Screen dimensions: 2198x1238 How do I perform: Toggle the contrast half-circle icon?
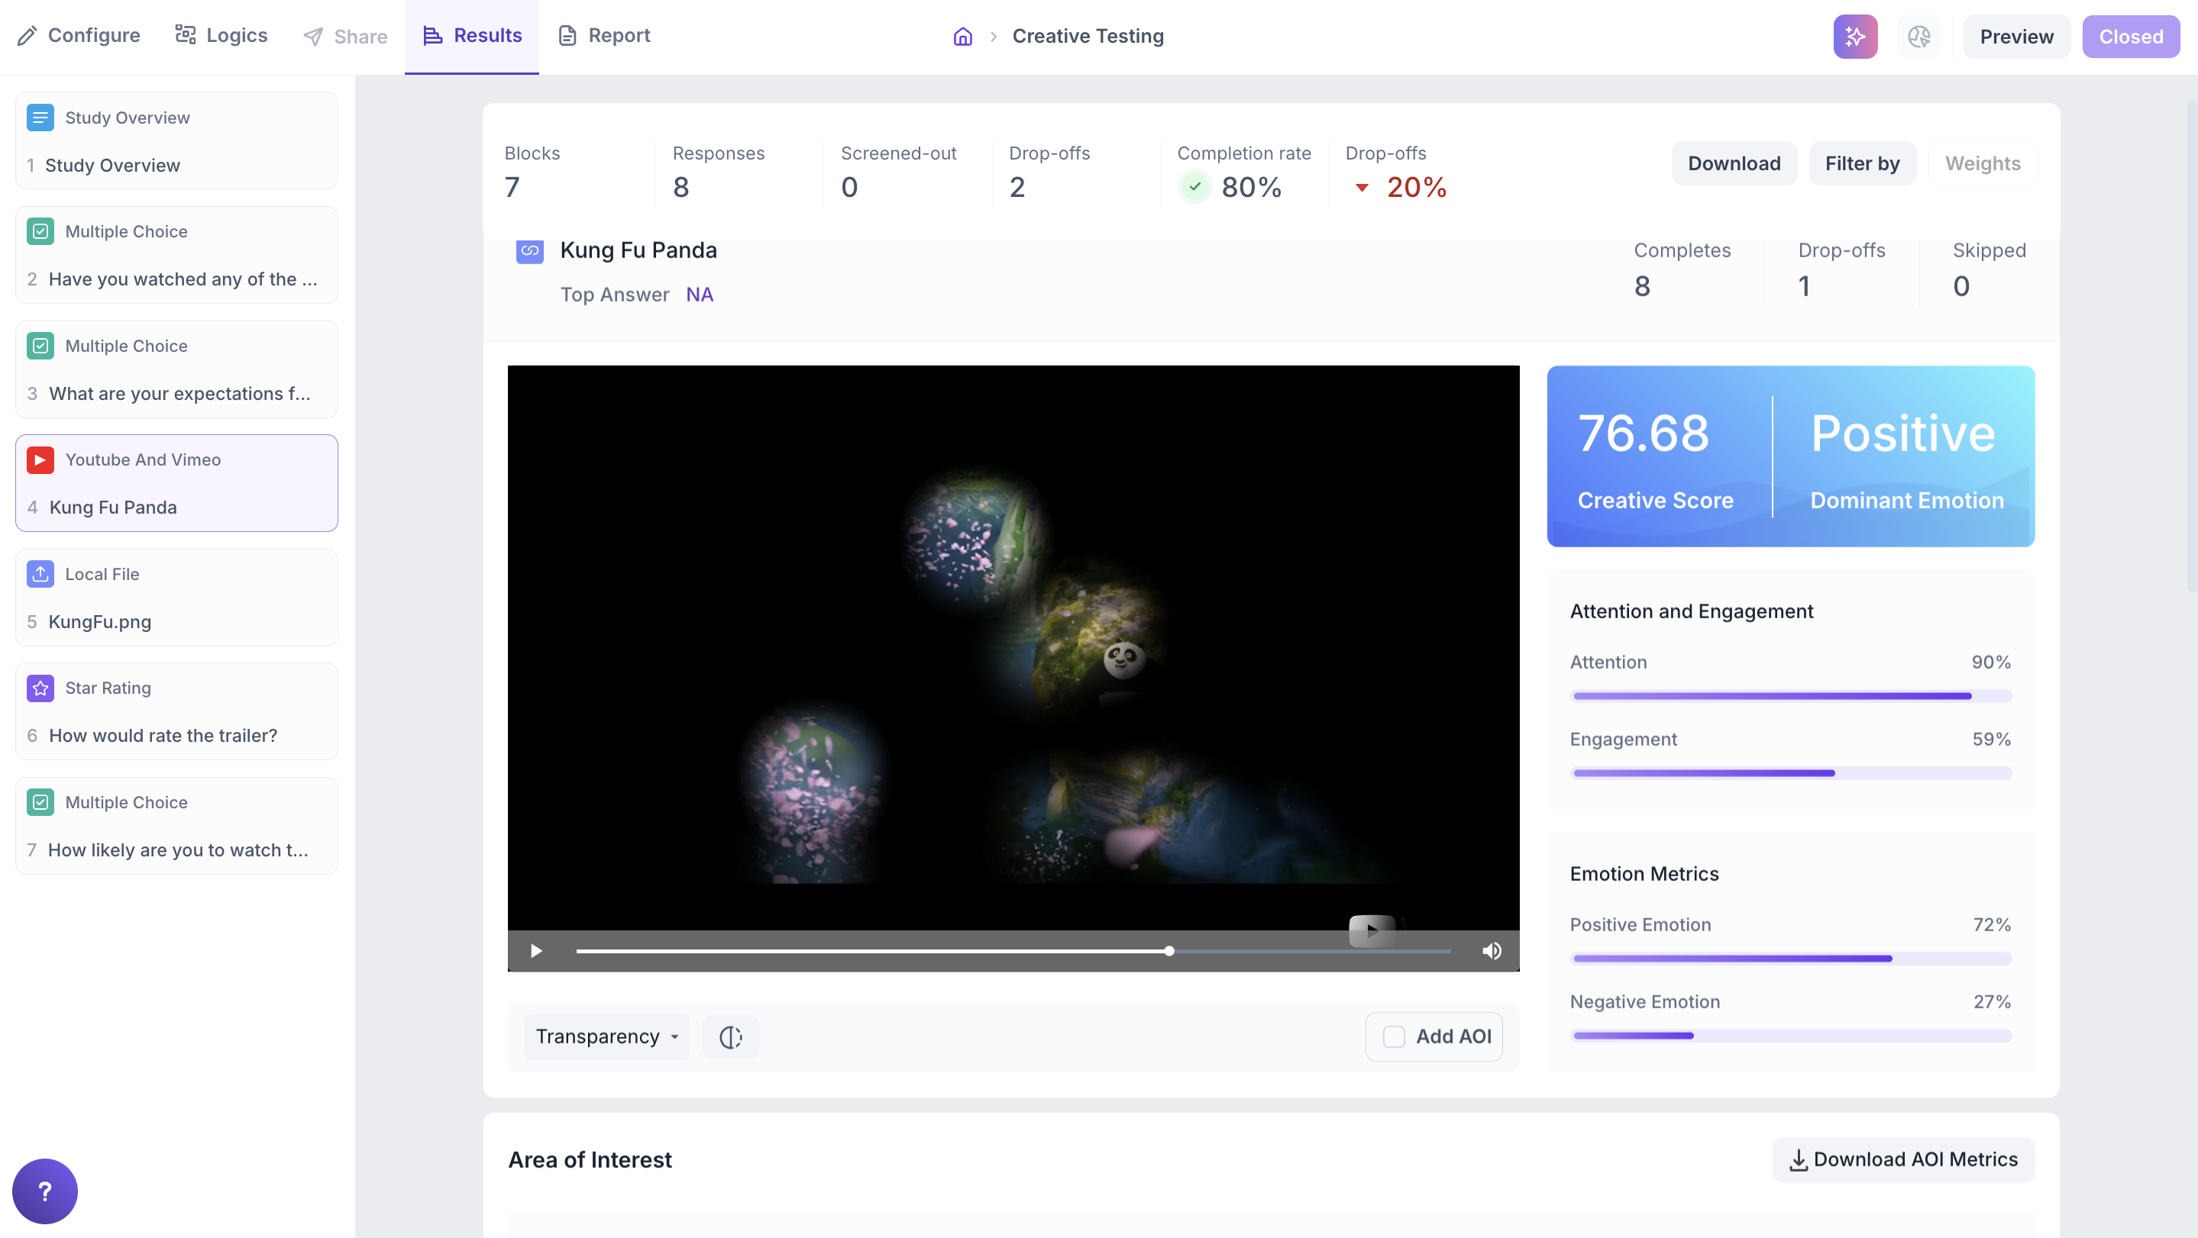[730, 1037]
